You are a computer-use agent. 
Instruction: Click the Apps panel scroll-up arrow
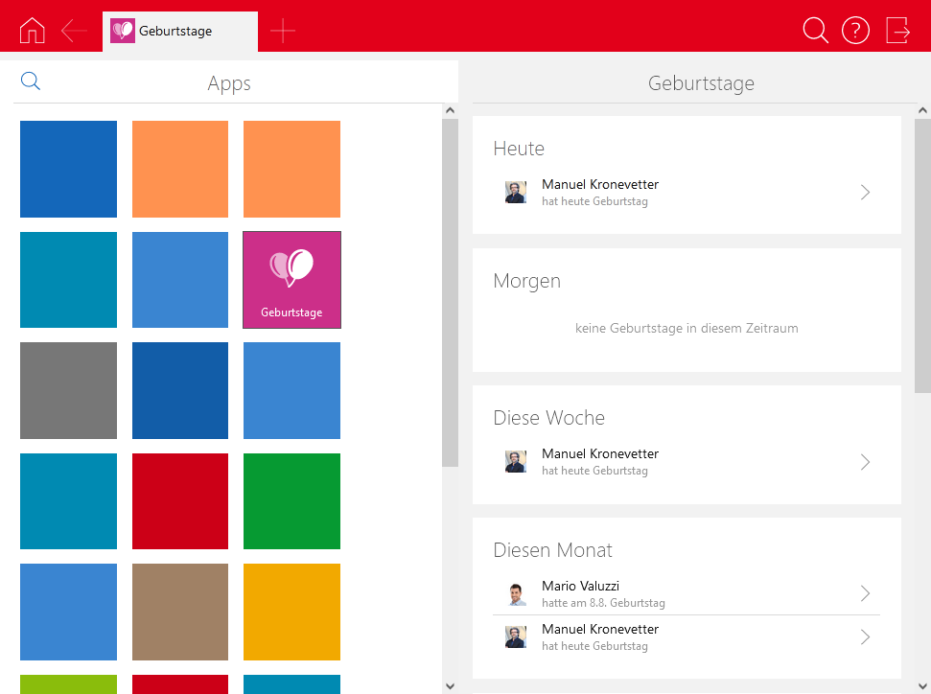click(x=451, y=111)
